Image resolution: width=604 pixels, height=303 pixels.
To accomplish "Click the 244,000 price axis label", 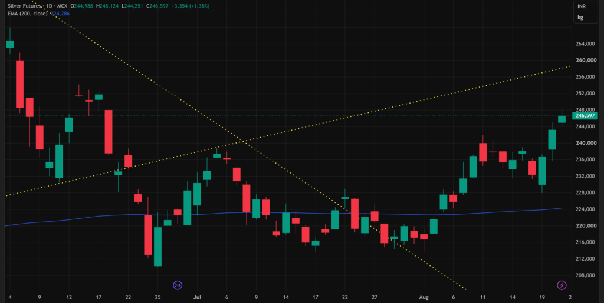I will click(585, 126).
